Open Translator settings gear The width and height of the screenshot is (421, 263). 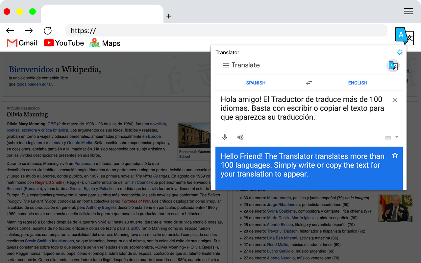click(x=399, y=52)
